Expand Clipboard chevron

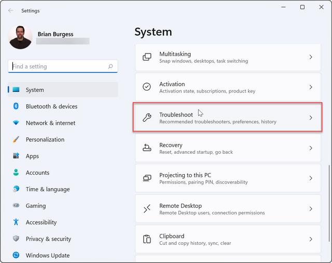click(311, 239)
